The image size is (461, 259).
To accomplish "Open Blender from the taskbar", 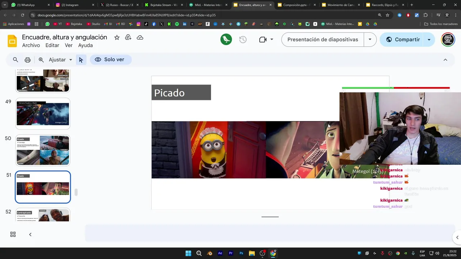I will pyautogui.click(x=210, y=253).
